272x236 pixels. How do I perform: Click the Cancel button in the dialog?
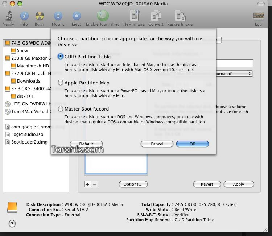coord(157,144)
